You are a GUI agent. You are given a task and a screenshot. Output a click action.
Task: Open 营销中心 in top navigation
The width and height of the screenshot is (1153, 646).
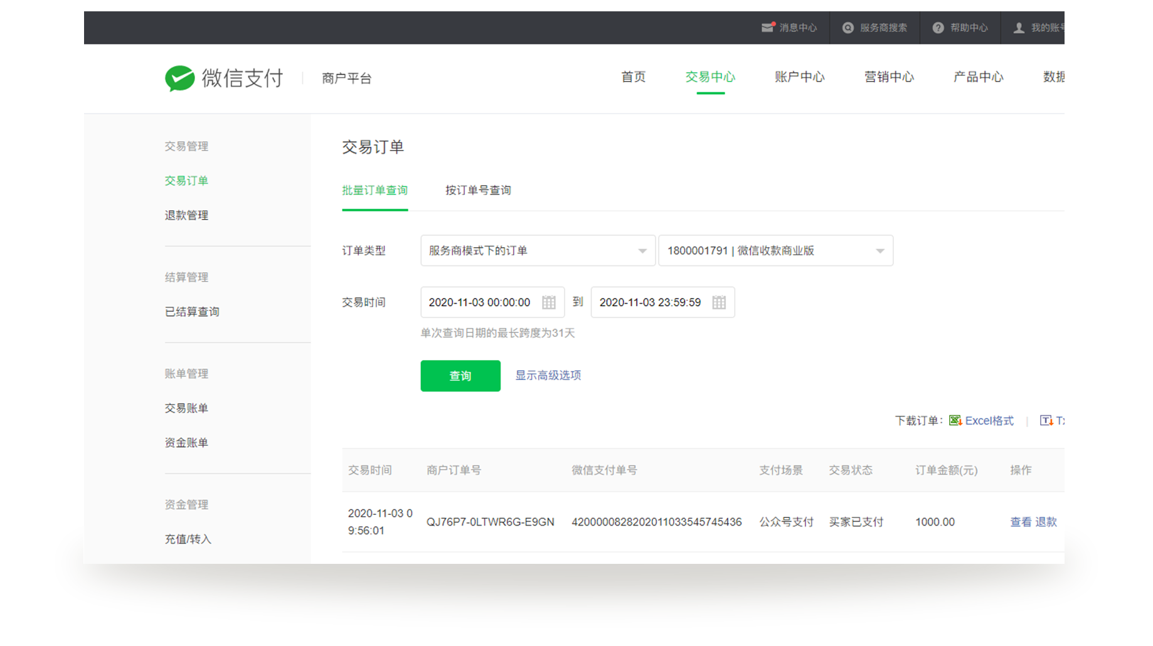point(890,77)
